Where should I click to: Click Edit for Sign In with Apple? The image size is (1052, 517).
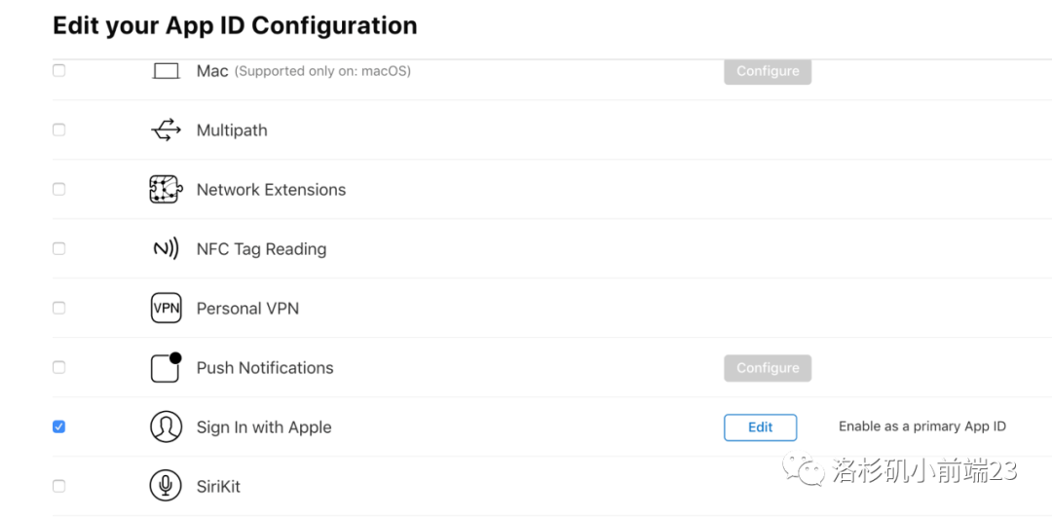tap(760, 427)
